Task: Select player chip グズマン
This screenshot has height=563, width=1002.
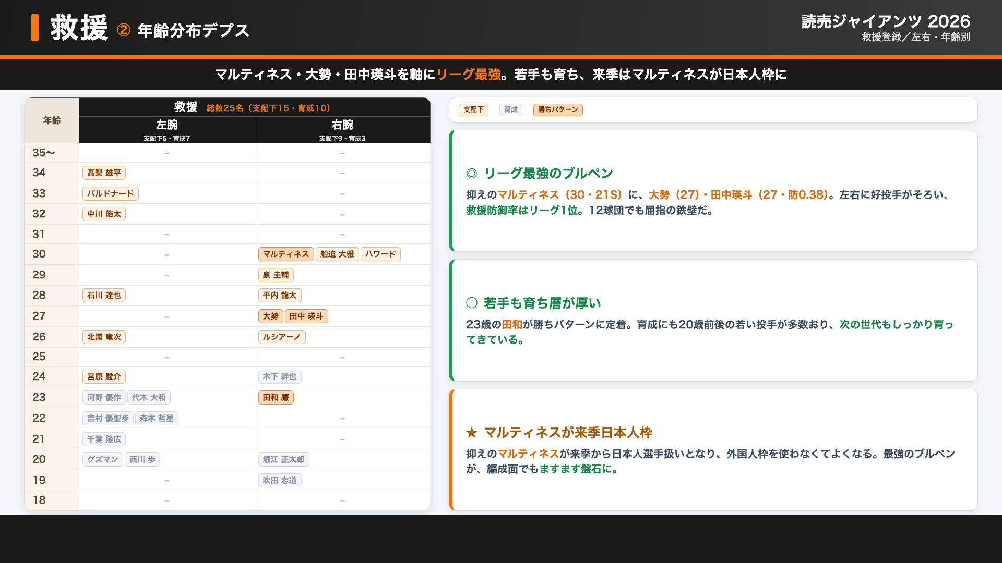Action: [103, 459]
